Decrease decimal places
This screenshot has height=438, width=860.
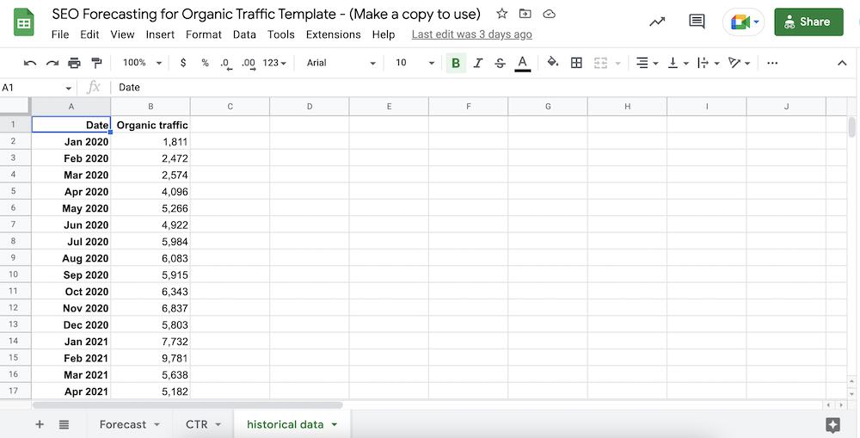225,63
